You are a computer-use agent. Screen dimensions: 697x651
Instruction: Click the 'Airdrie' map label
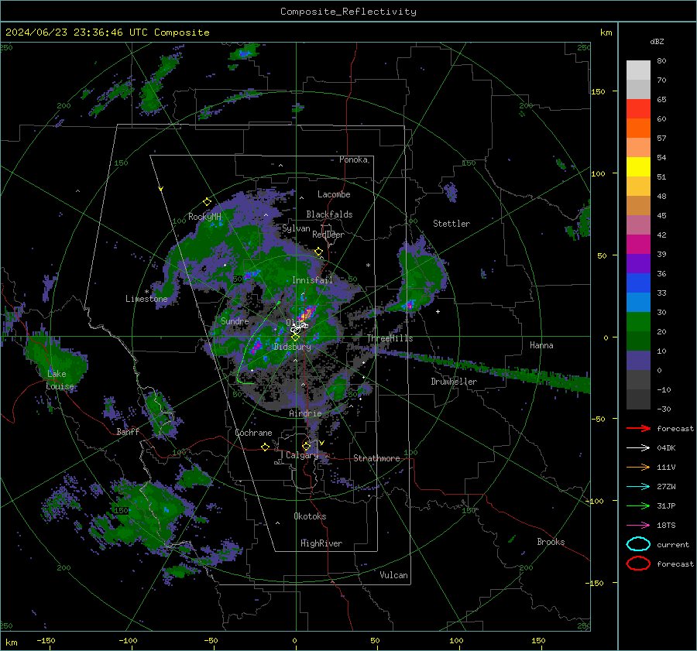point(305,413)
